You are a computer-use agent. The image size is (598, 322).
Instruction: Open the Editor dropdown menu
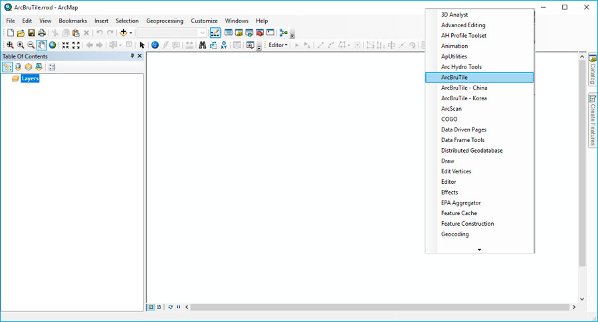pyautogui.click(x=278, y=45)
